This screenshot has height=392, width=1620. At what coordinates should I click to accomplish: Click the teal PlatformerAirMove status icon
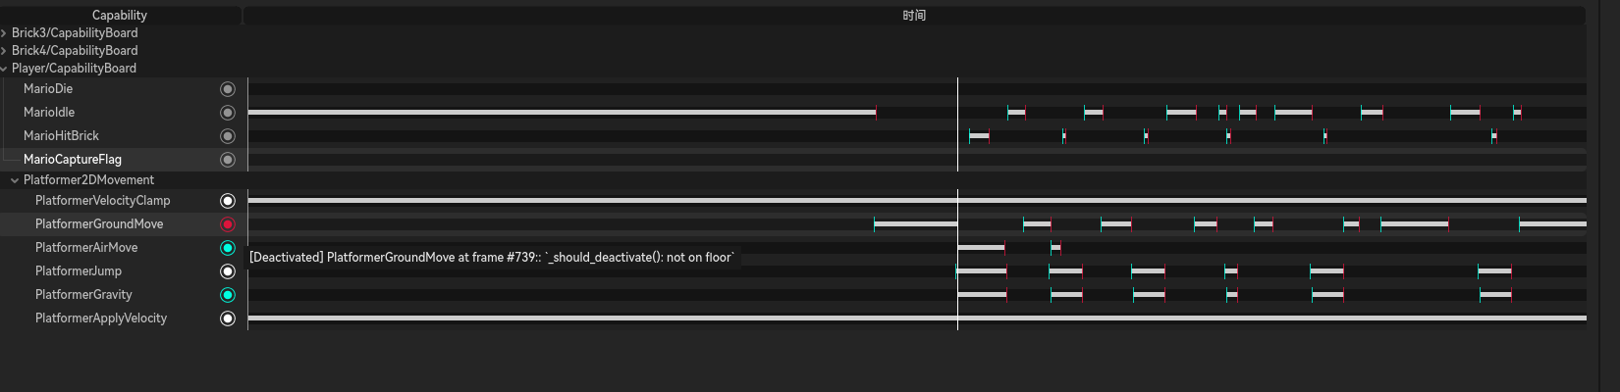click(x=228, y=248)
